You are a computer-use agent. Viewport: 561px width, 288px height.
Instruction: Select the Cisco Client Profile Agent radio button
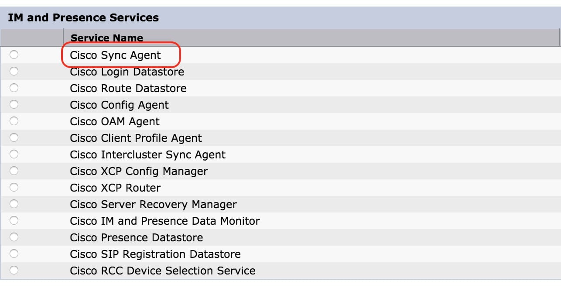coord(14,138)
